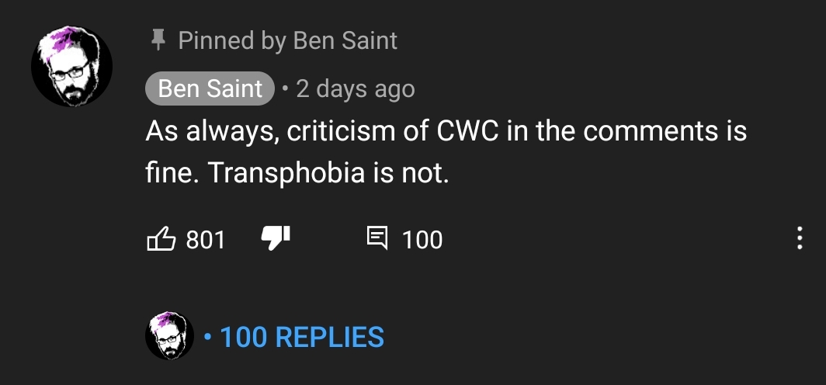Click the '2 days ago' timestamp
Image resolution: width=826 pixels, height=385 pixels.
click(356, 89)
